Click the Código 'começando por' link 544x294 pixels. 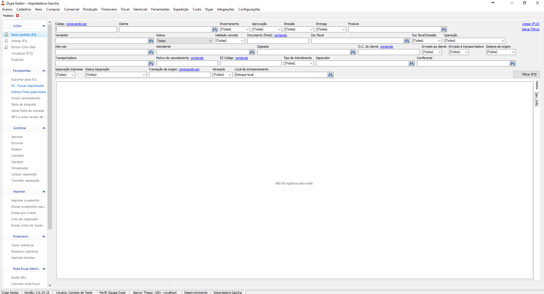(x=77, y=24)
